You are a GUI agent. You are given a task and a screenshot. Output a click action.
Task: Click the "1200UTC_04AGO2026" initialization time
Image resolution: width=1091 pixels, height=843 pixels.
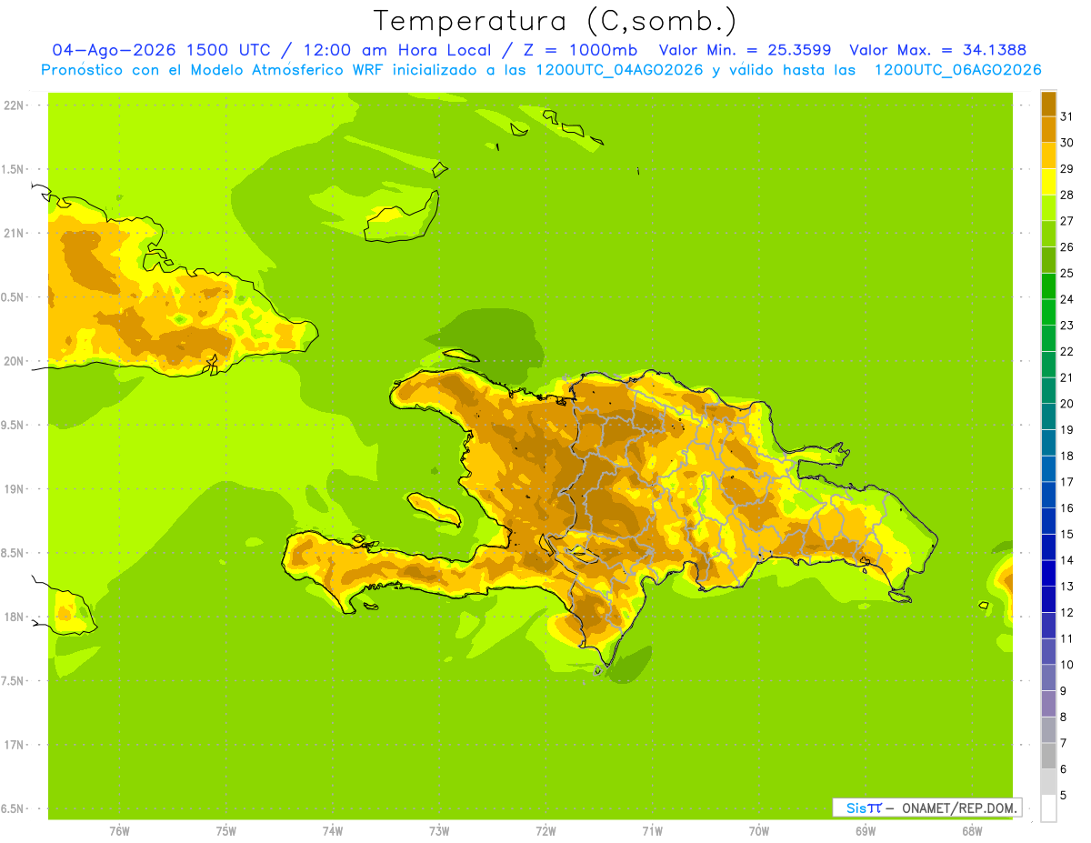tap(617, 70)
